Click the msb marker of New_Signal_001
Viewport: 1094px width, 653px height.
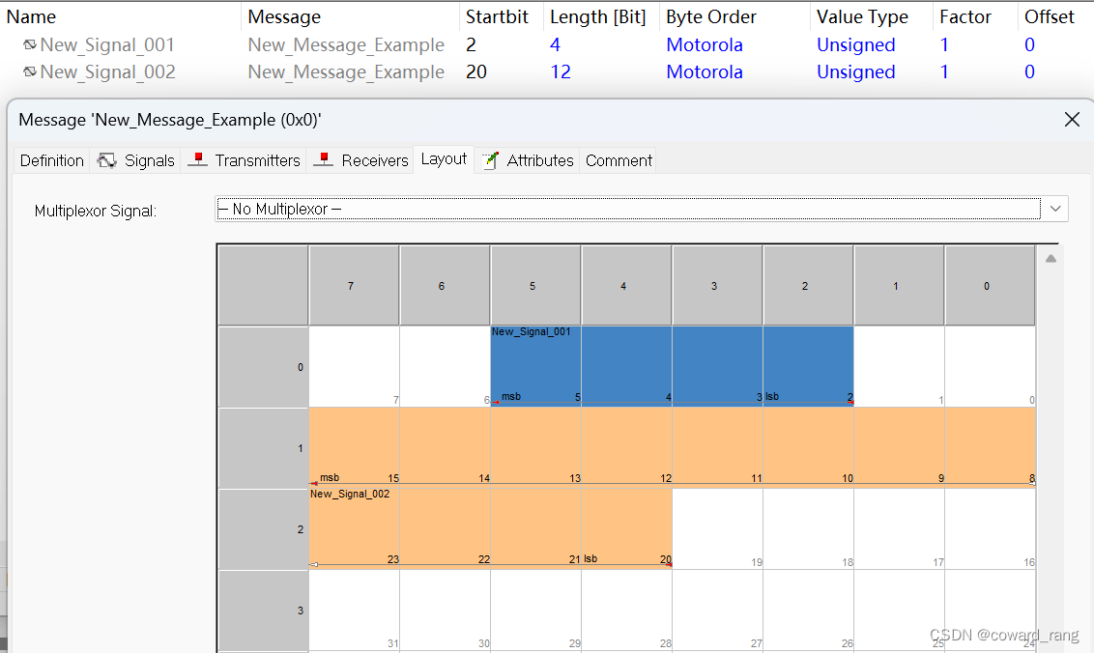click(x=510, y=396)
